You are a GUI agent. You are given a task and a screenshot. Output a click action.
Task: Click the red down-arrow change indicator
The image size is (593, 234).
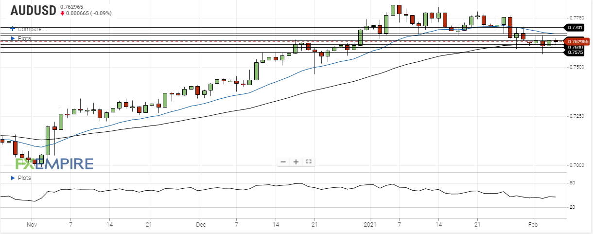[63, 13]
